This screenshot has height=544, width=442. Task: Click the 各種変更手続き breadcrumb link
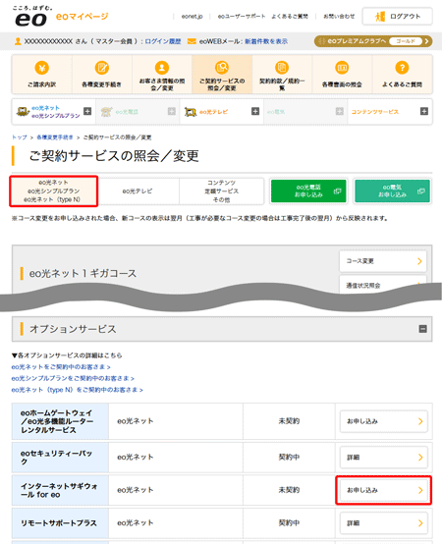(x=55, y=137)
